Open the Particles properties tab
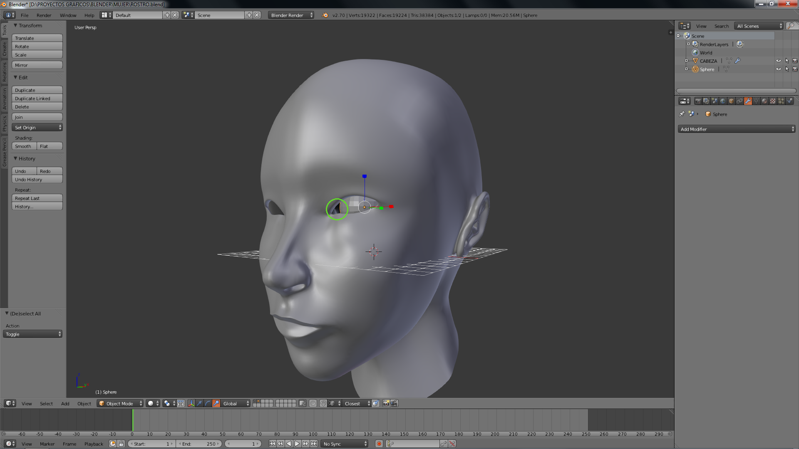799x449 pixels. click(781, 101)
